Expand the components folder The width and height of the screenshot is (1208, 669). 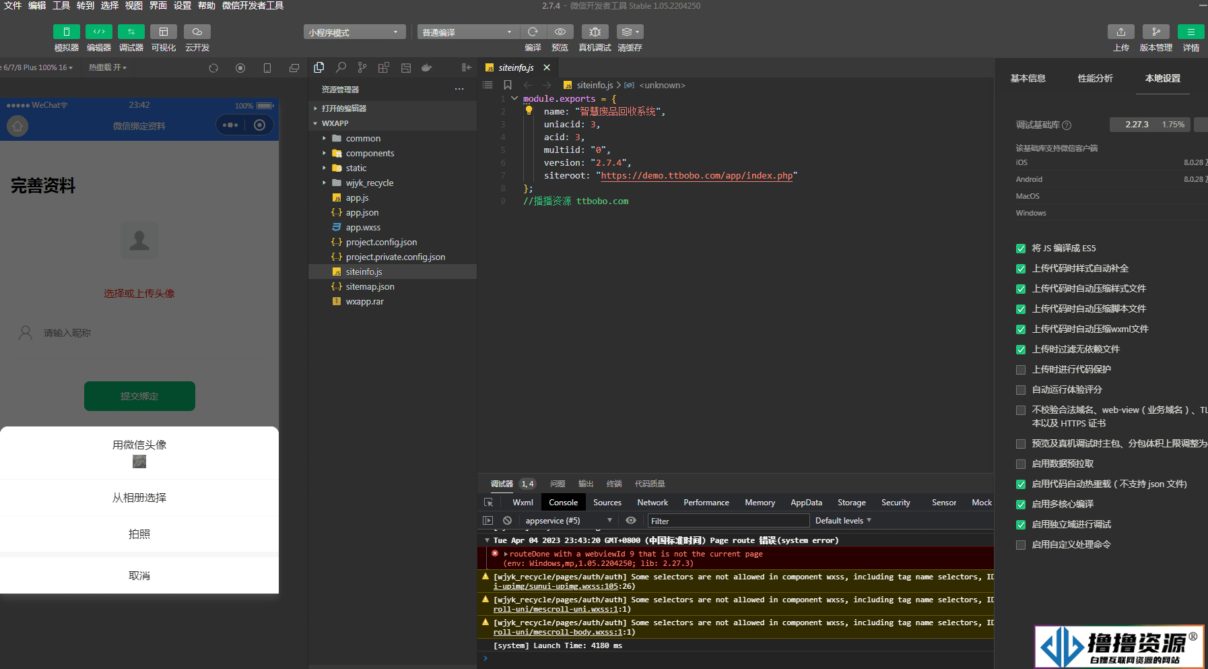[393, 153]
